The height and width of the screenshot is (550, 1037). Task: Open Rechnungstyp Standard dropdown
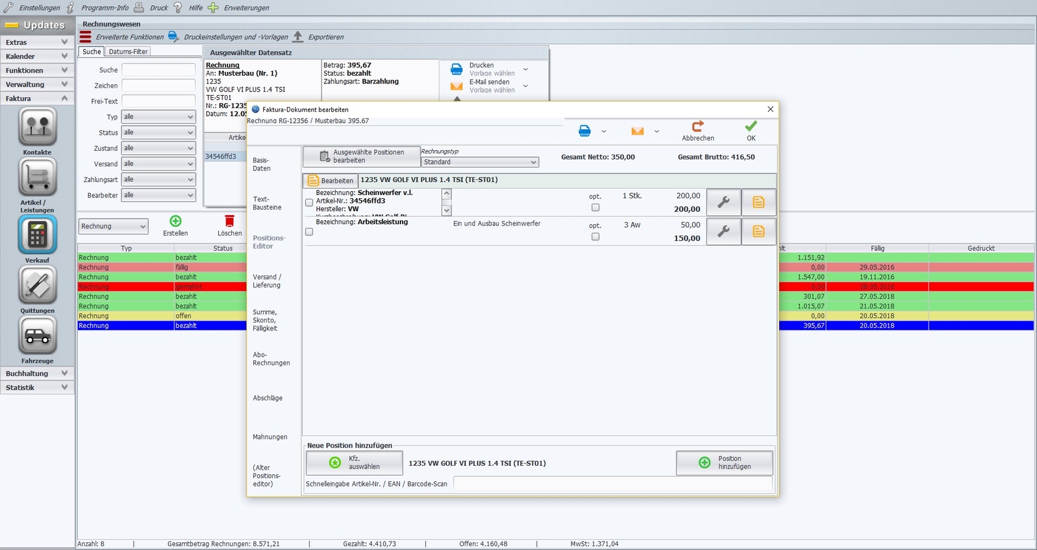480,162
